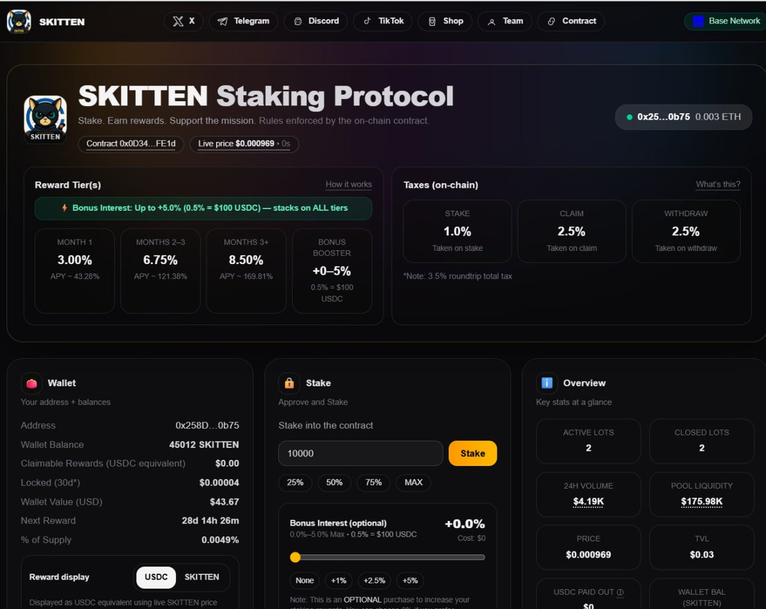The image size is (766, 609).
Task: Click the ACTIVE LOTS stat card
Action: point(589,441)
